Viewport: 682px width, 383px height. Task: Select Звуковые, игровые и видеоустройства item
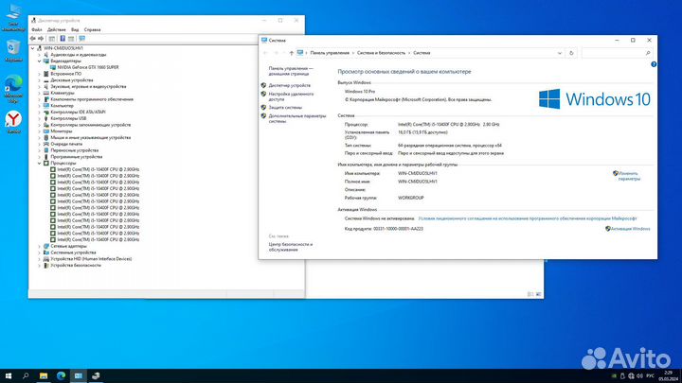(x=88, y=86)
